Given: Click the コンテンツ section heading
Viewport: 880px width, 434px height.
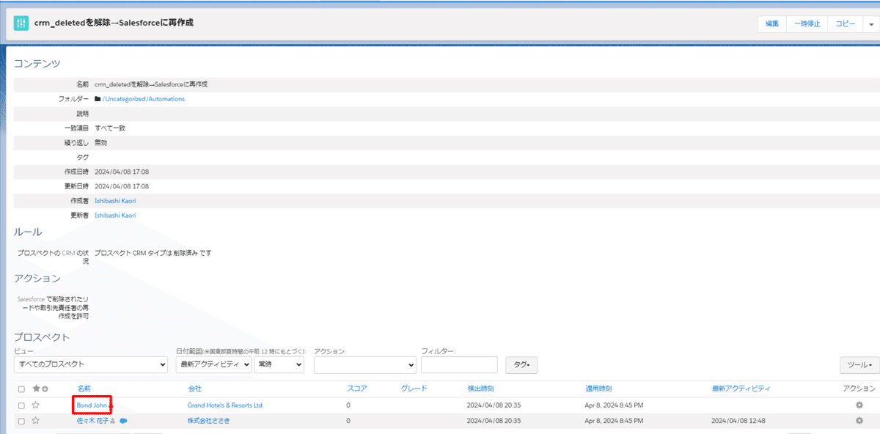Looking at the screenshot, I should pos(37,65).
